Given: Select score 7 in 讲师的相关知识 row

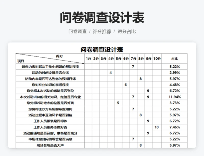Looking at the screenshot, I should pos(133,97).
